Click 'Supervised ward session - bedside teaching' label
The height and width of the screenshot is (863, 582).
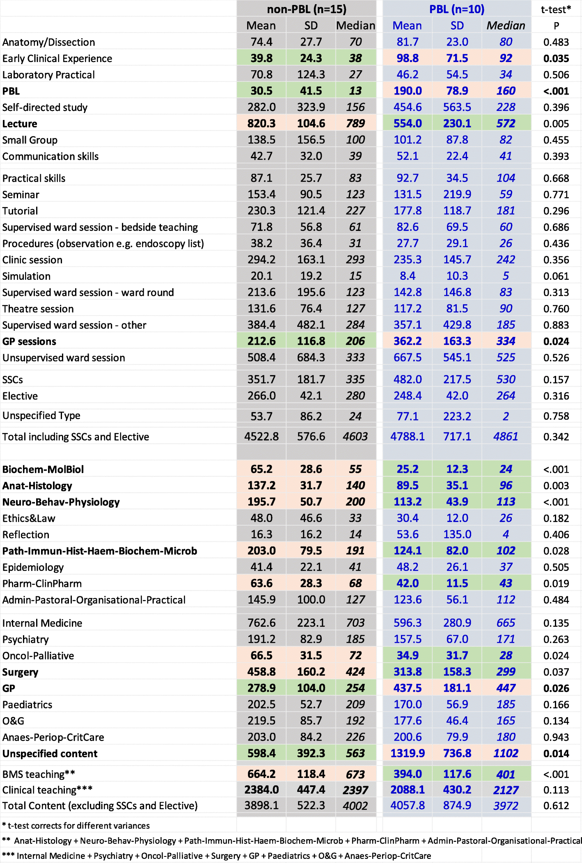(100, 227)
